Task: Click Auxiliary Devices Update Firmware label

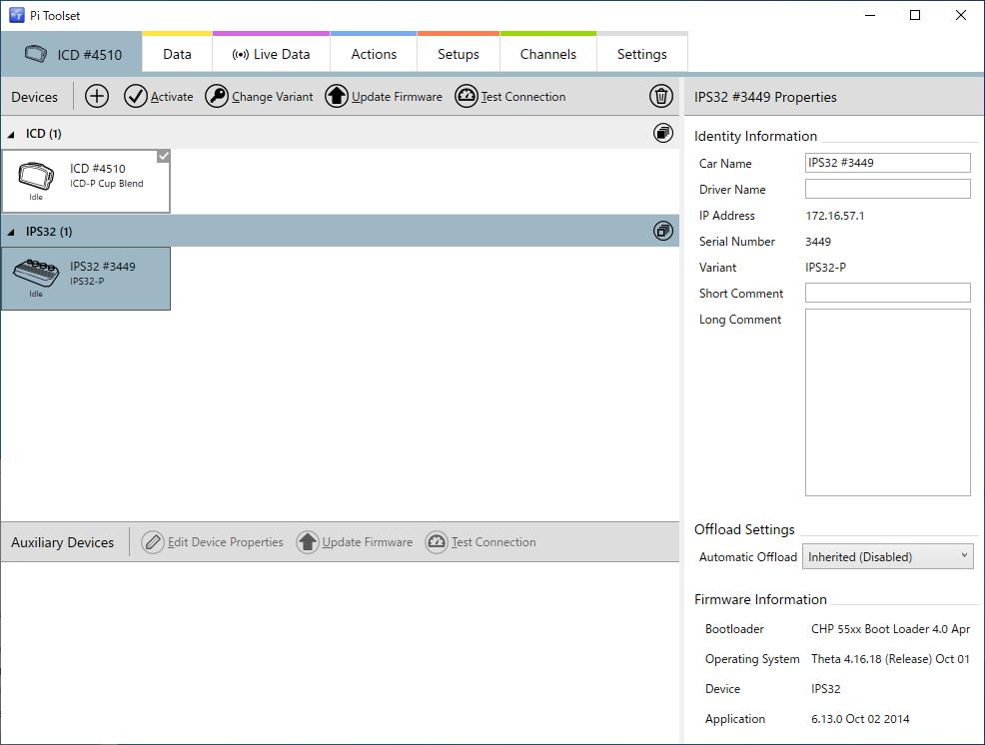Action: 368,542
